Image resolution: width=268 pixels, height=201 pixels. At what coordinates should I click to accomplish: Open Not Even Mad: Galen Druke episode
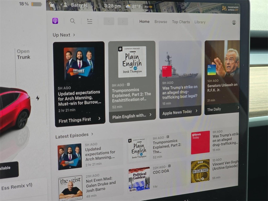[x=101, y=185]
